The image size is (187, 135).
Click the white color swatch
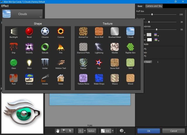(149, 40)
